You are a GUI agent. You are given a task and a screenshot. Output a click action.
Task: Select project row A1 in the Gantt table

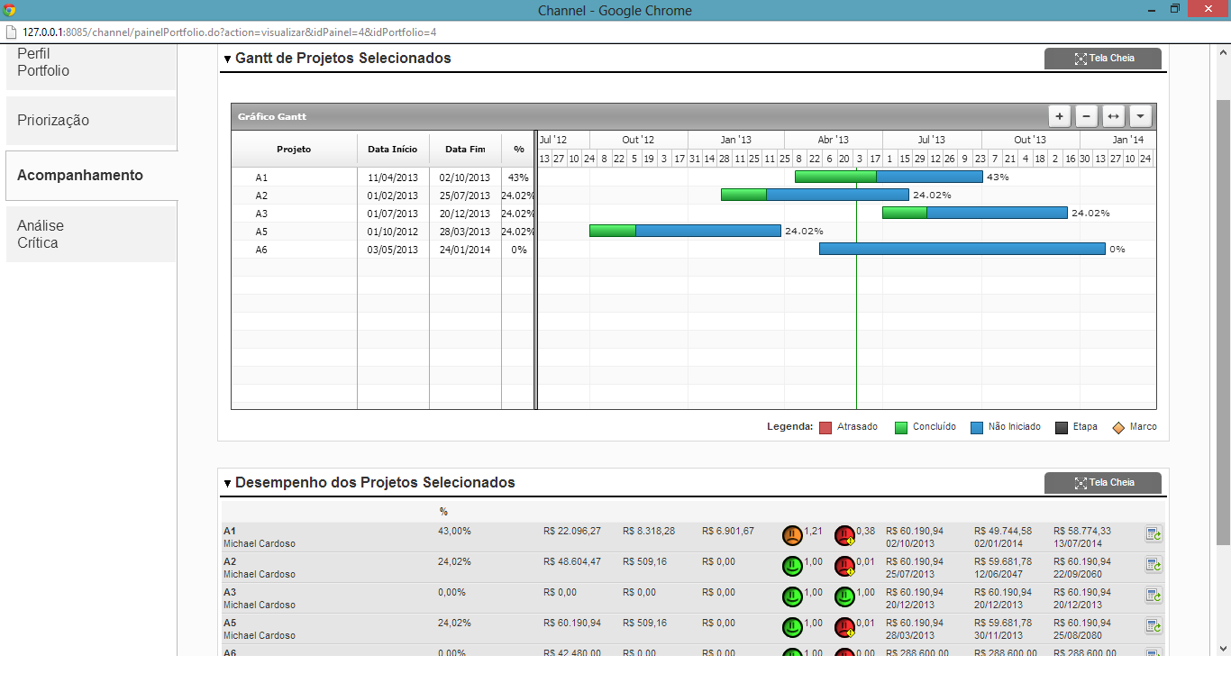(383, 178)
